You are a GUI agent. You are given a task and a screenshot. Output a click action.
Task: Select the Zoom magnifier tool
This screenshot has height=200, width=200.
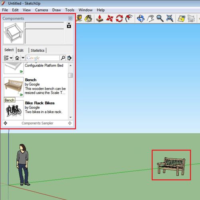(x=160, y=18)
